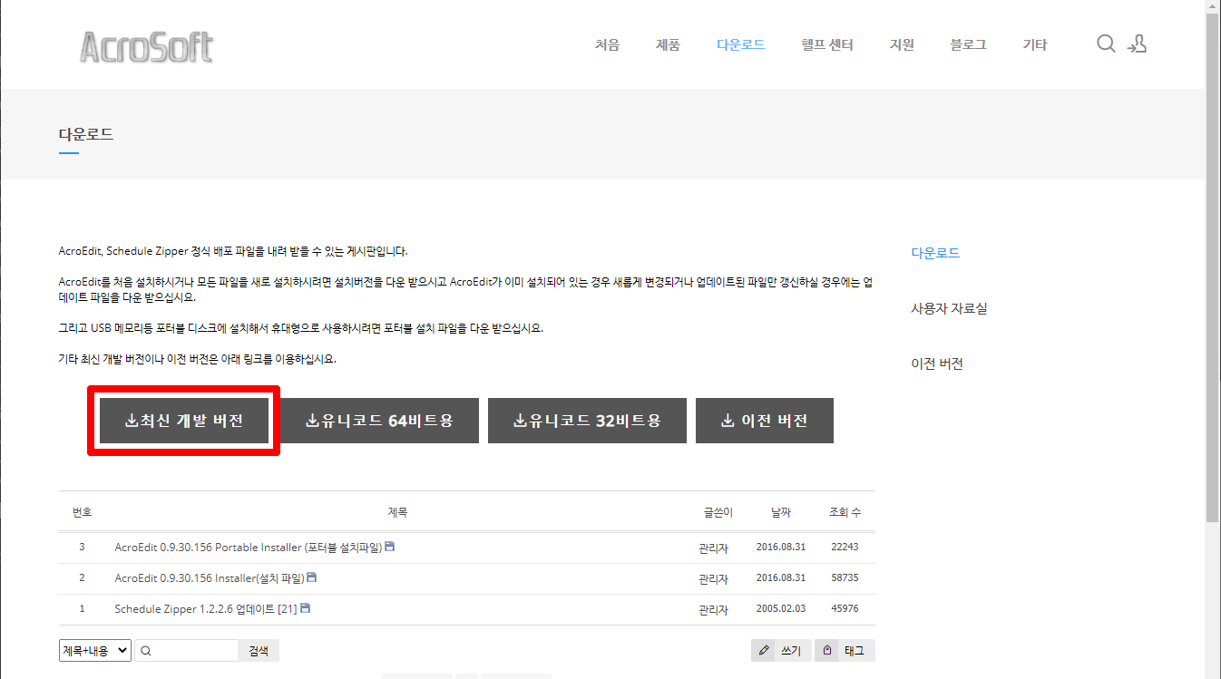Open site search with the header magnifier icon
The width and height of the screenshot is (1221, 679).
1106,44
